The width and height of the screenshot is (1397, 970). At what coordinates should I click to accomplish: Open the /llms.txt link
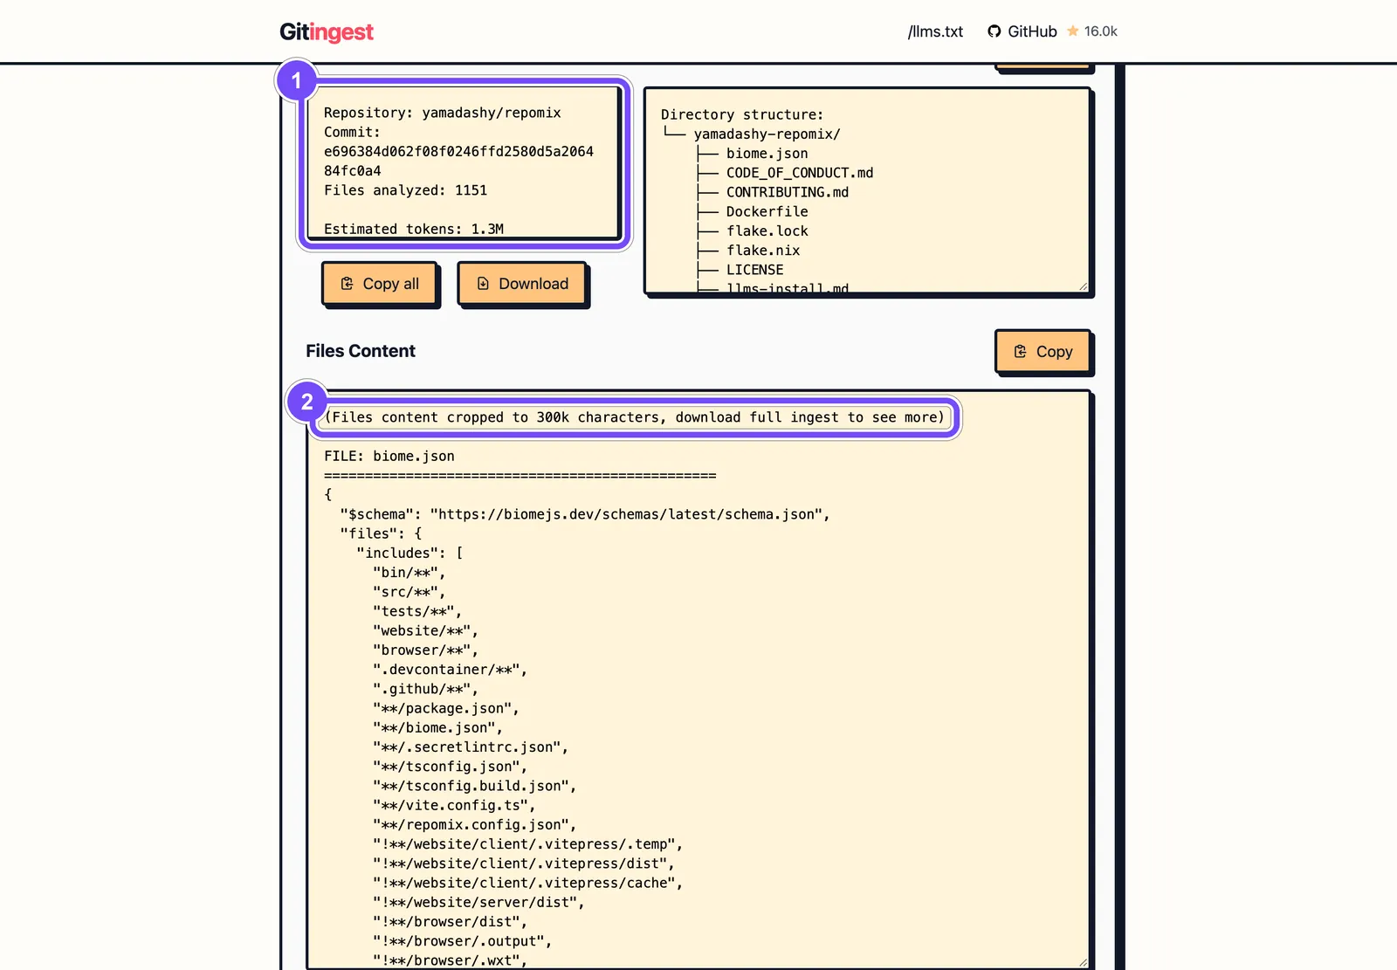click(935, 31)
